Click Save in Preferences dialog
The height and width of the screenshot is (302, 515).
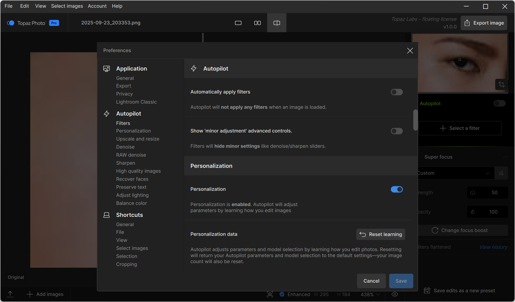tap(401, 281)
